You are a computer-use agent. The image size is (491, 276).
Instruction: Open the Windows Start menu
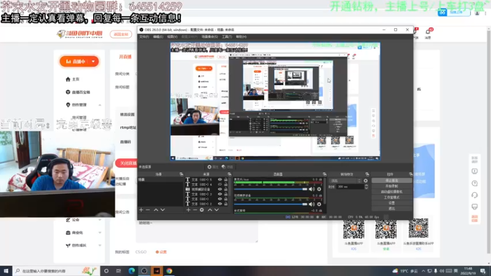[x=6, y=271]
